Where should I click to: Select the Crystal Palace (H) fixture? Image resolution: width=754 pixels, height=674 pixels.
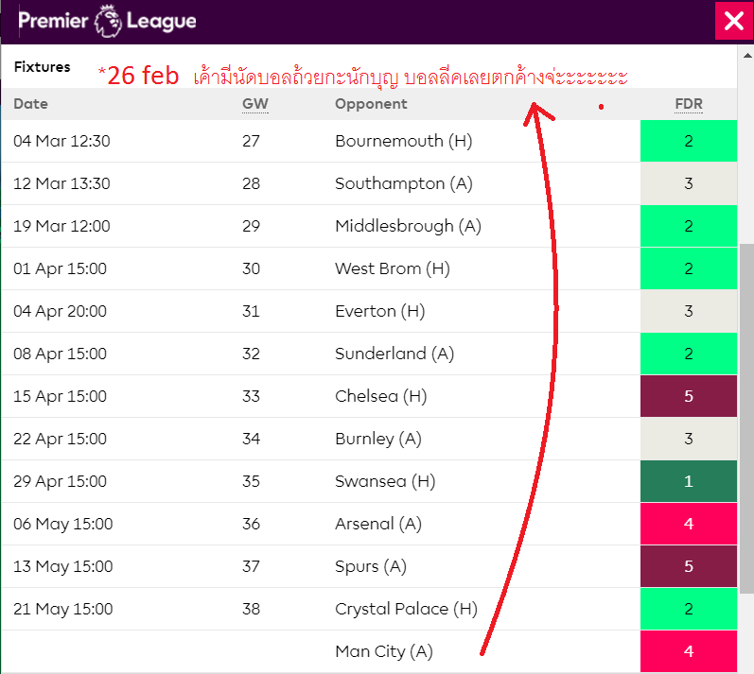(x=406, y=610)
